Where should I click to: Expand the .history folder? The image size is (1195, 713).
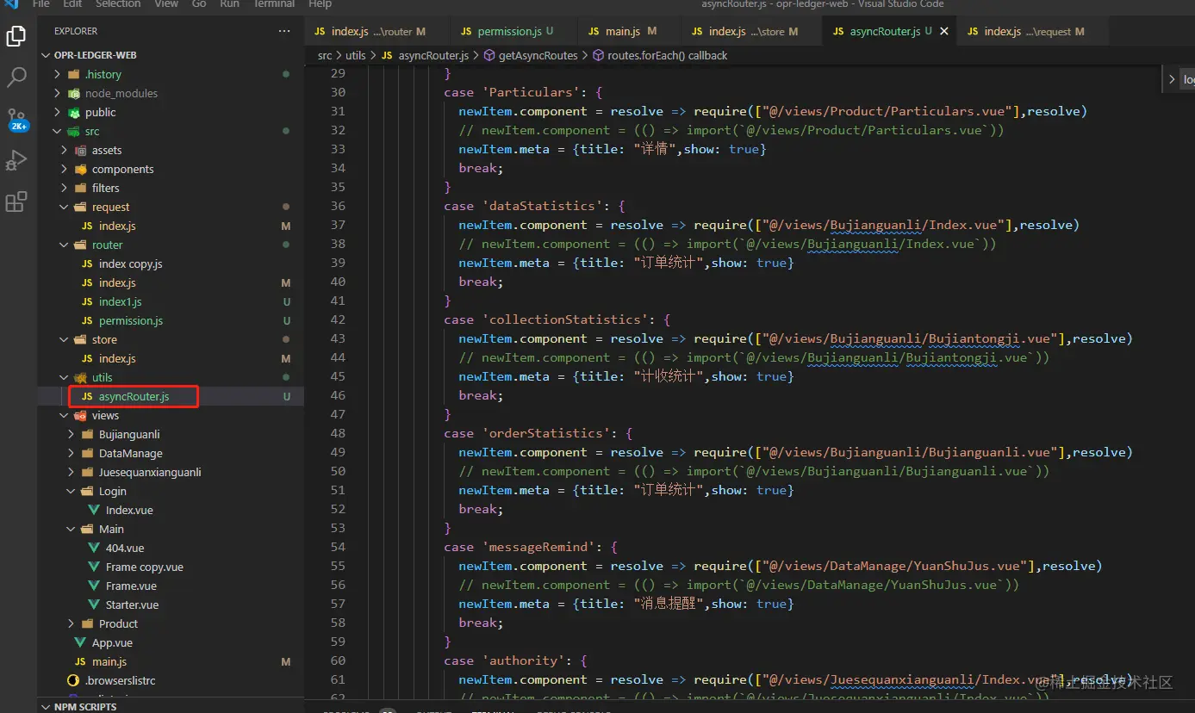[x=171, y=74]
